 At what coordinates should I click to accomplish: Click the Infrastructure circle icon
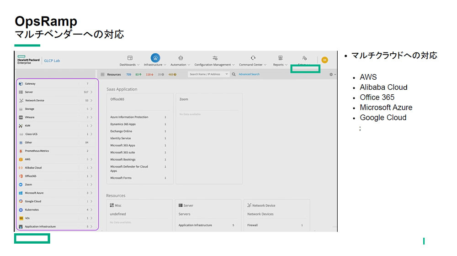tap(155, 57)
